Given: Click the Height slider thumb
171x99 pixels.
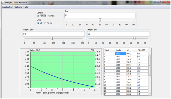Looking at the screenshot, I should (x=134, y=38).
